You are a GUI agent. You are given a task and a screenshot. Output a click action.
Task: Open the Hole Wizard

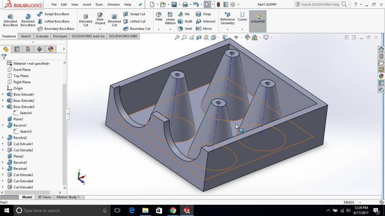tap(100, 18)
